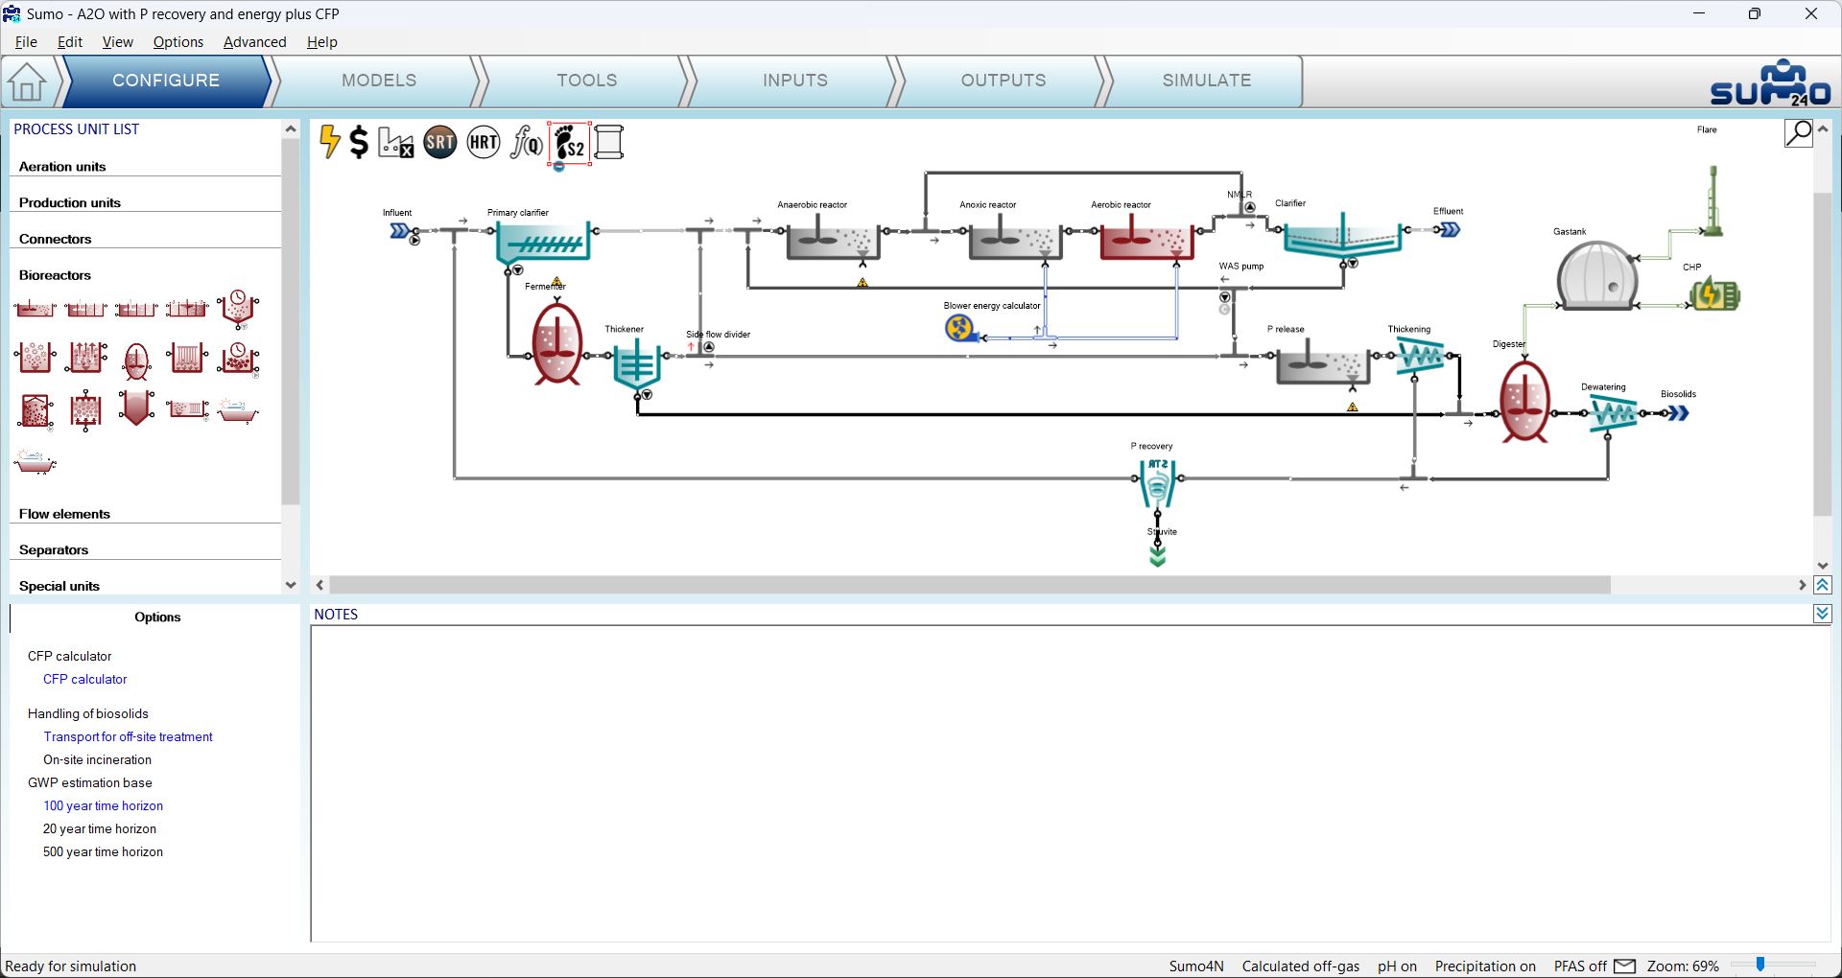
Task: Select the Flare unit
Action: point(1712,200)
